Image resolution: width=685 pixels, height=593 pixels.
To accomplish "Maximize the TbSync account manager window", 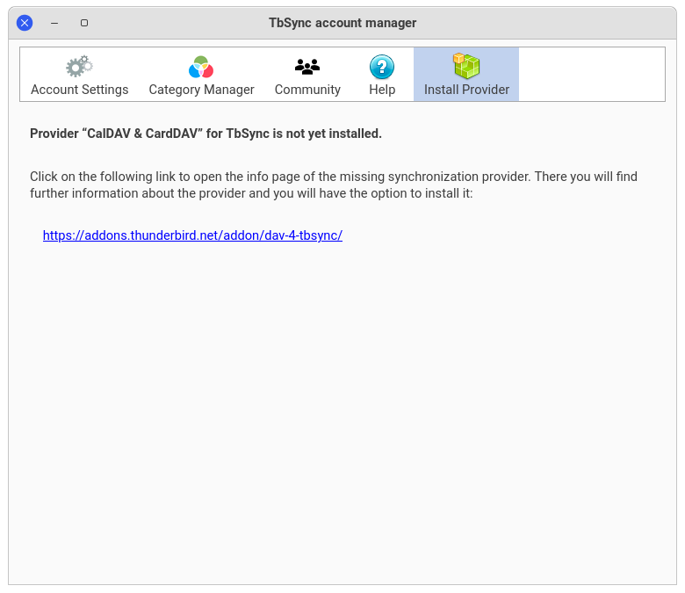I will [84, 23].
